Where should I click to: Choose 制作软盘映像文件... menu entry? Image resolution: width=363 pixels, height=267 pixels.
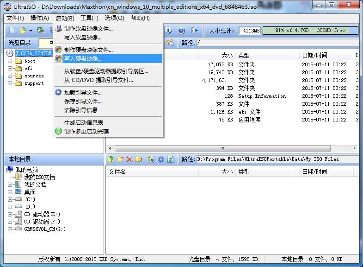[108, 29]
